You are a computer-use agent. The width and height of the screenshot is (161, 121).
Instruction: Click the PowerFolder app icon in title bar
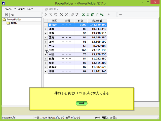(x=4, y=3)
